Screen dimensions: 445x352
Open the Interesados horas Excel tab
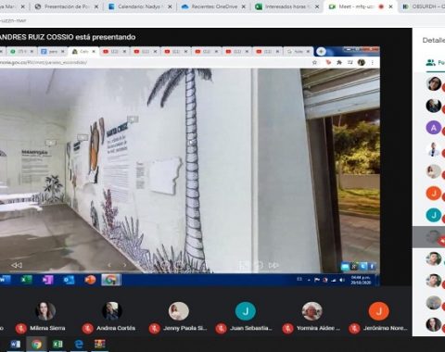pos(287,6)
